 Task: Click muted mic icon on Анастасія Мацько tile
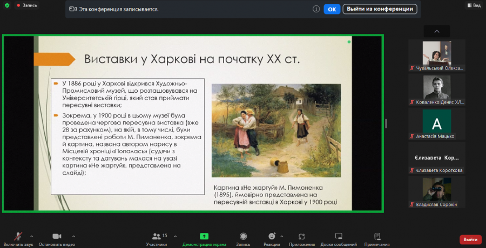412,136
